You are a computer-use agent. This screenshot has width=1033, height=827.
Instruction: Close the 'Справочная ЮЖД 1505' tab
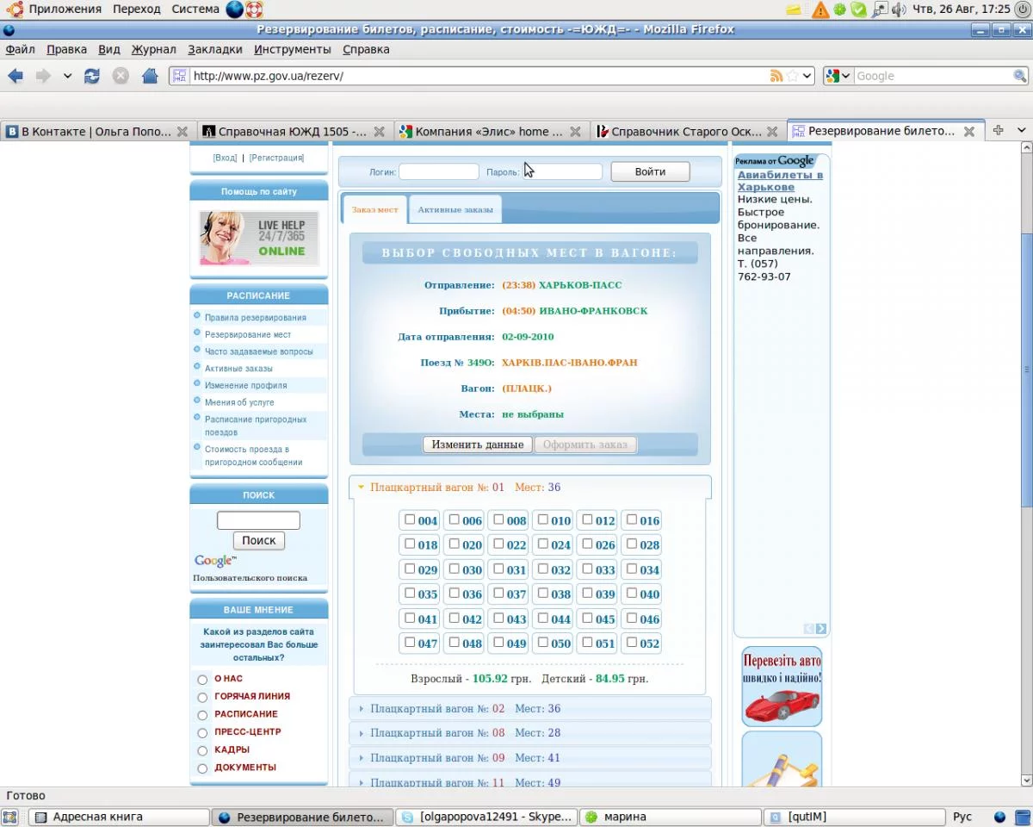380,132
